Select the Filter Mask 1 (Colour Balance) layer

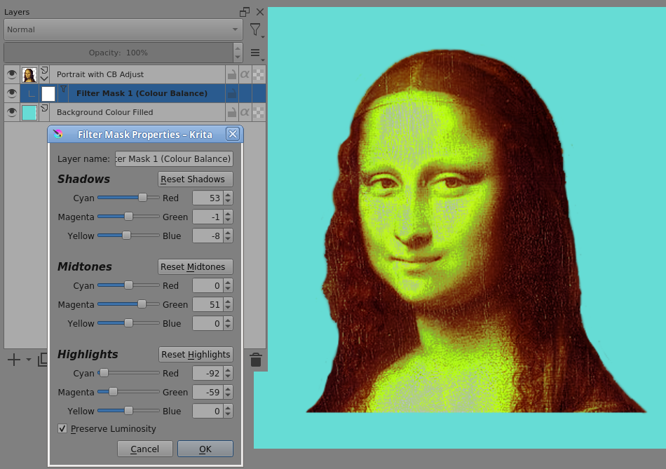[x=140, y=93]
